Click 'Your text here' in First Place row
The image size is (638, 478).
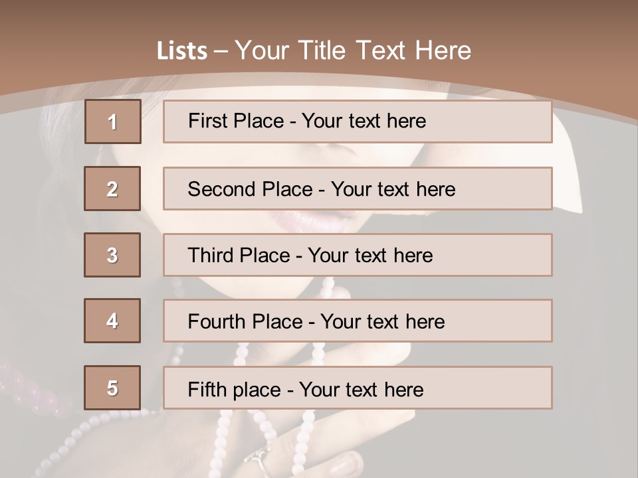pyautogui.click(x=364, y=121)
